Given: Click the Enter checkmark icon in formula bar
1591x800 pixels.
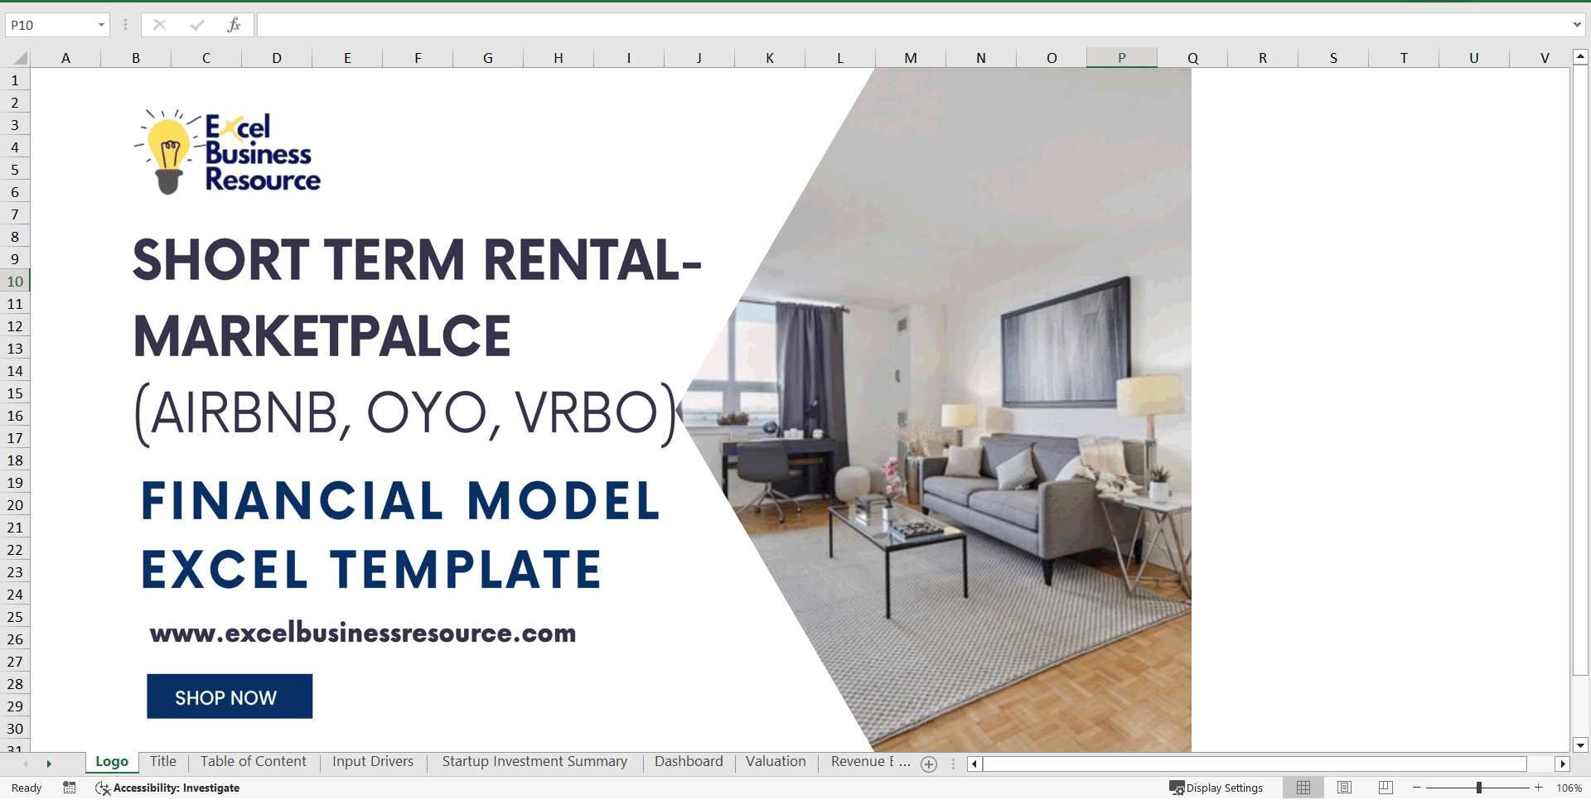Looking at the screenshot, I should click(196, 25).
